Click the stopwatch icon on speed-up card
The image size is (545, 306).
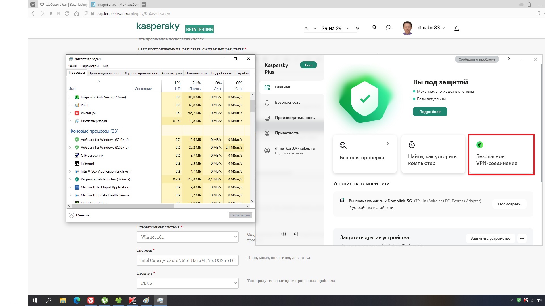click(x=412, y=145)
